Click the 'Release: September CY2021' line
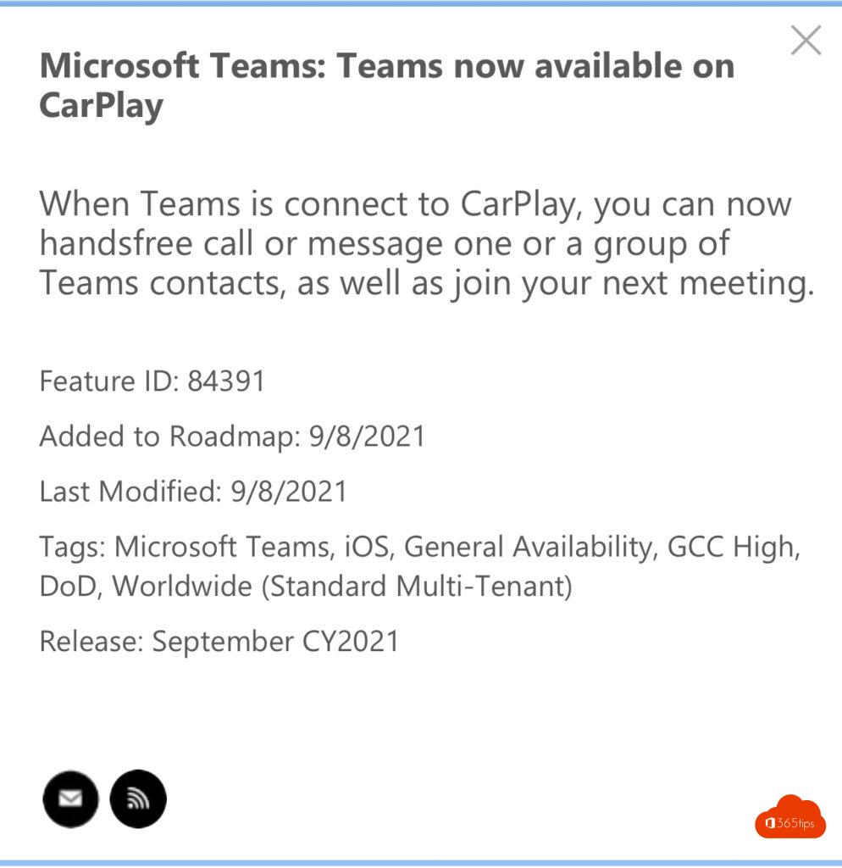The image size is (842, 868). tap(219, 641)
